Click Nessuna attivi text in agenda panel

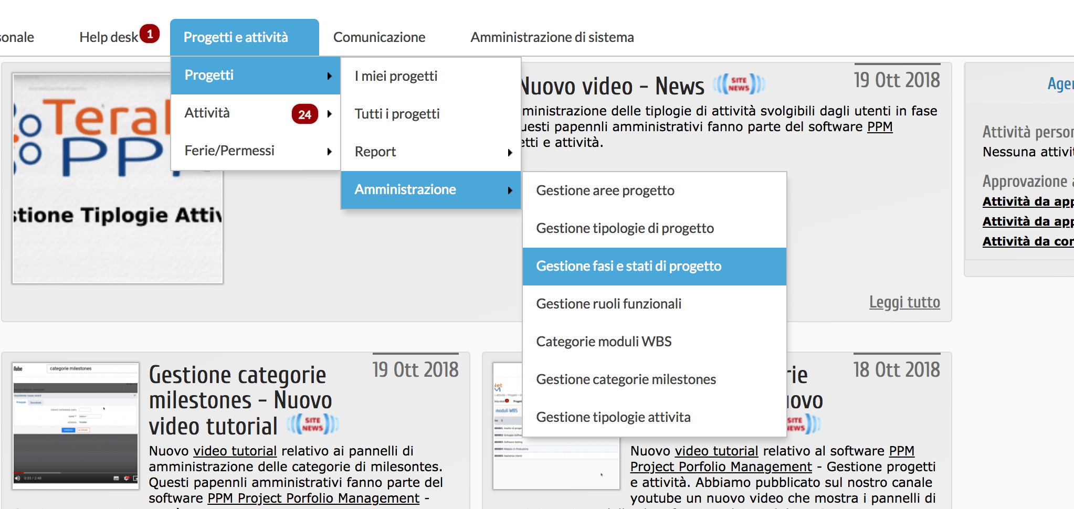pos(1028,152)
